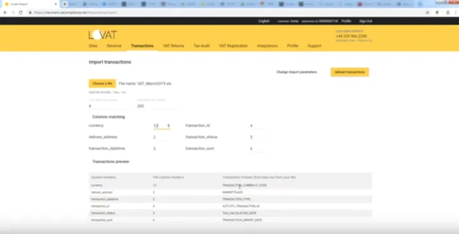Screen dimensions: 459x234
Task: Click the Change import parameters link
Action: (x=296, y=72)
